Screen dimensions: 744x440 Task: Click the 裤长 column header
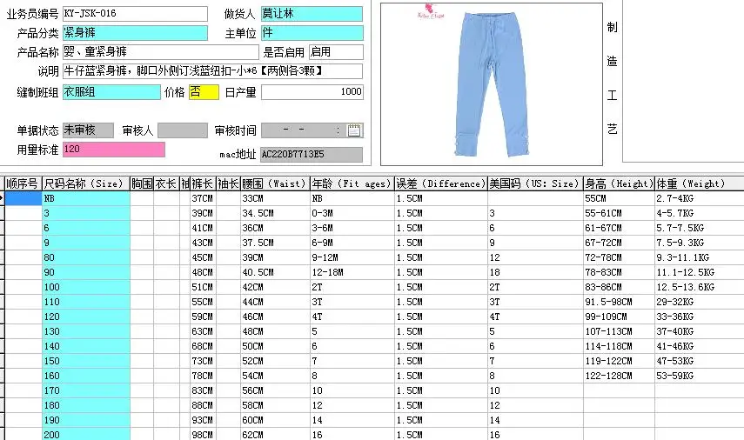click(203, 183)
